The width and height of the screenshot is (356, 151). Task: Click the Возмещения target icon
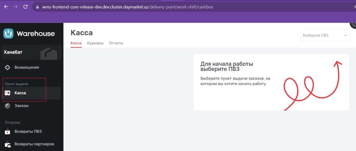click(7, 67)
